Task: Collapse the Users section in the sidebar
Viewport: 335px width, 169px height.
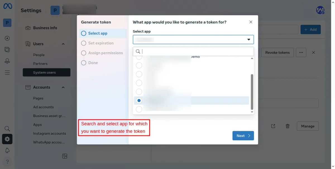Action: 63,44
